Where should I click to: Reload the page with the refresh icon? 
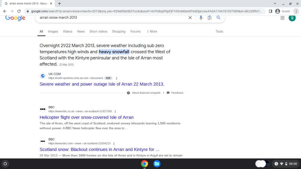[19, 11]
